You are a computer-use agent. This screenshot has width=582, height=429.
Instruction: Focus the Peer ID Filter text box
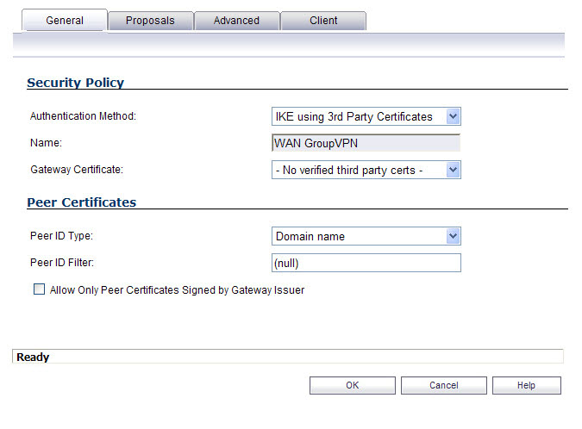[366, 263]
